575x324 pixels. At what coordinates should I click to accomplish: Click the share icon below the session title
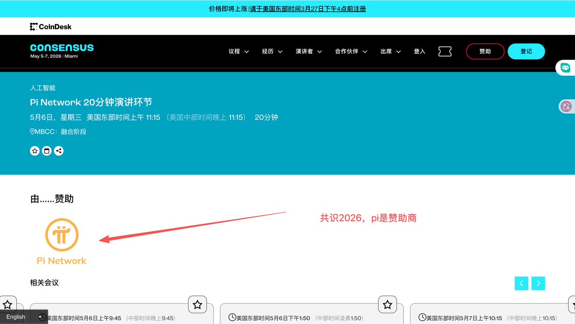click(59, 151)
